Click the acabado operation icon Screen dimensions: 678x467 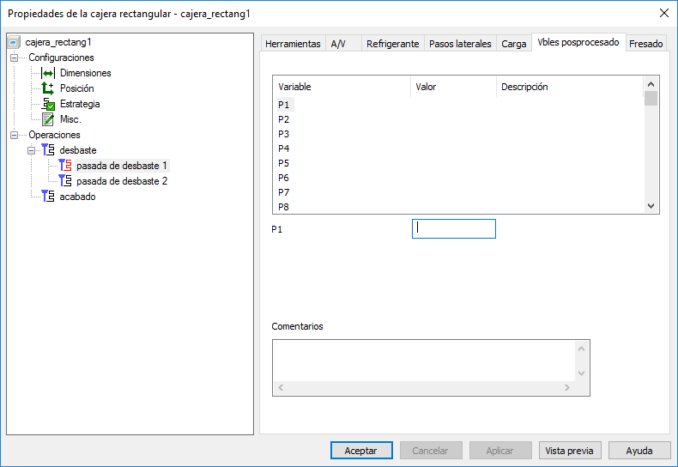[48, 197]
